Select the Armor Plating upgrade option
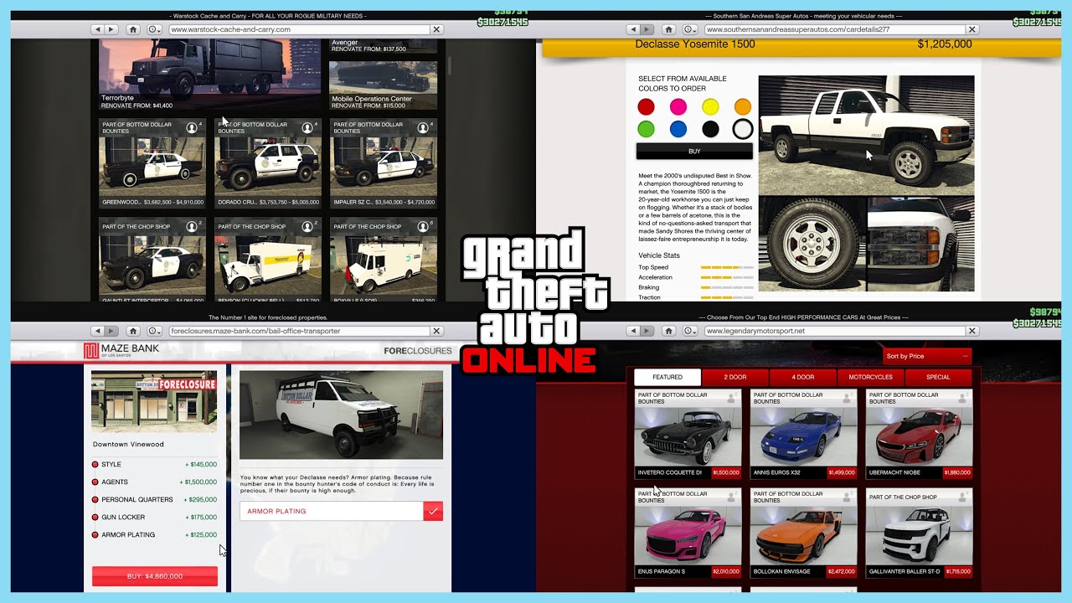This screenshot has height=603, width=1072. [155, 534]
